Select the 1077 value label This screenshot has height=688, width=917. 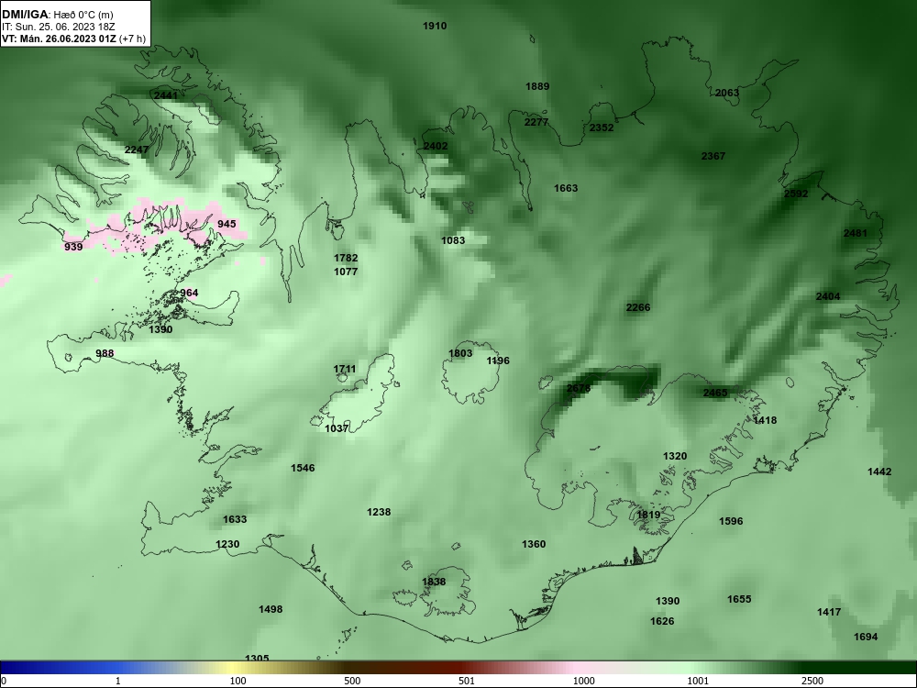point(346,272)
